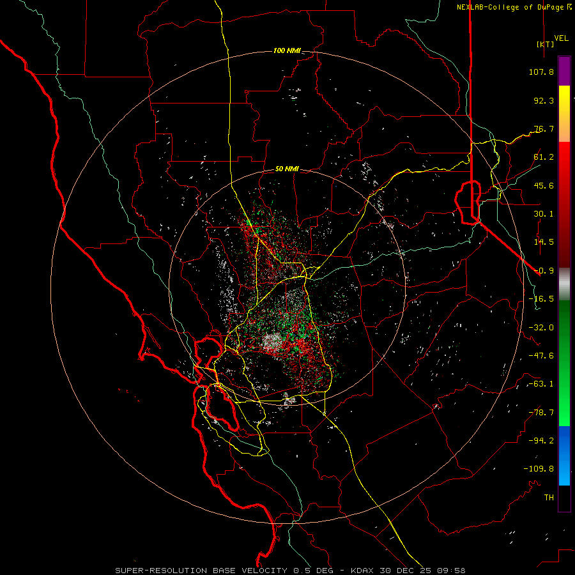
Task: Select the 14.5 legend value
Action: pyautogui.click(x=544, y=242)
